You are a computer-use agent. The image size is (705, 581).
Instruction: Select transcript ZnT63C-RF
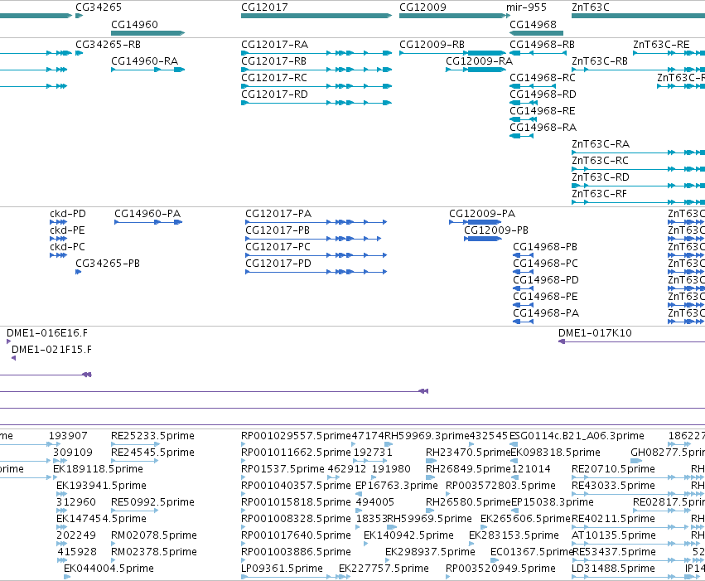click(x=599, y=194)
